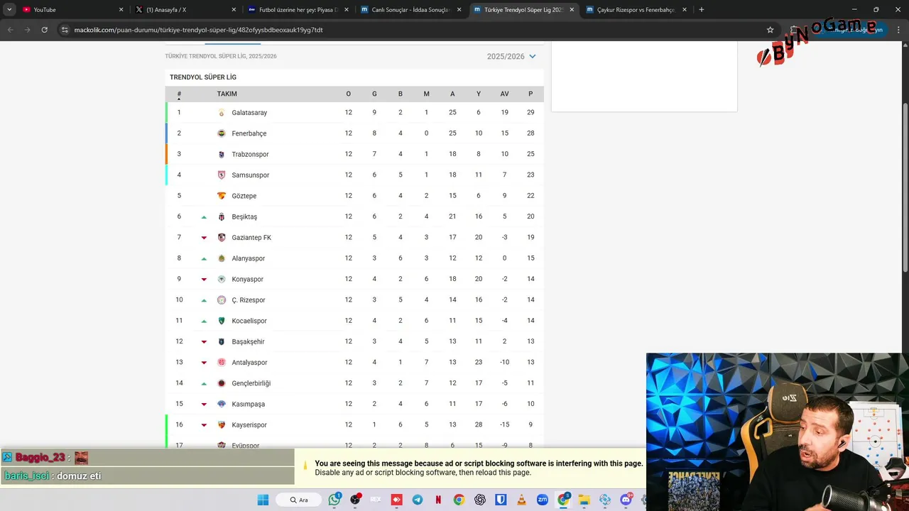This screenshot has height=511, width=909.
Task: Launch VLC media player from the taskbar
Action: (x=522, y=500)
